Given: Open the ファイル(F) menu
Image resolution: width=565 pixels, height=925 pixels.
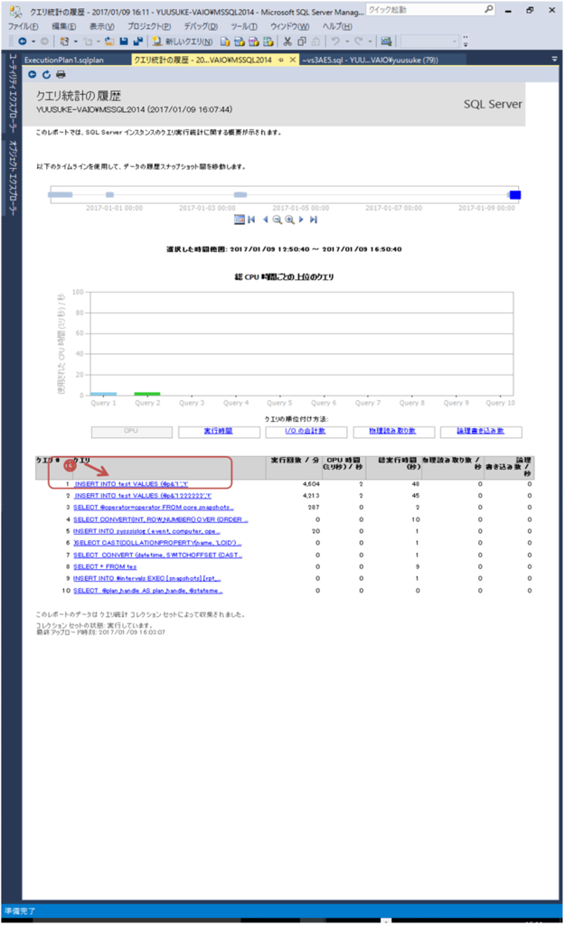Looking at the screenshot, I should [23, 26].
